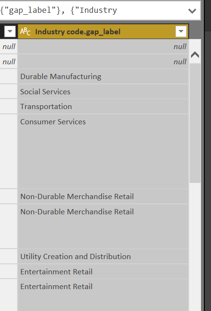Select the Utility Creation and Distribution cell
This screenshot has height=311, width=211.
click(x=103, y=256)
